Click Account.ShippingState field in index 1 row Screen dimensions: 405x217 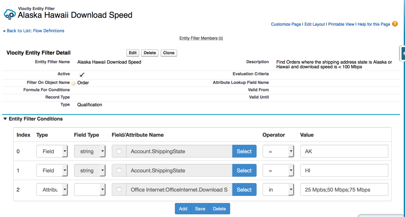click(179, 170)
